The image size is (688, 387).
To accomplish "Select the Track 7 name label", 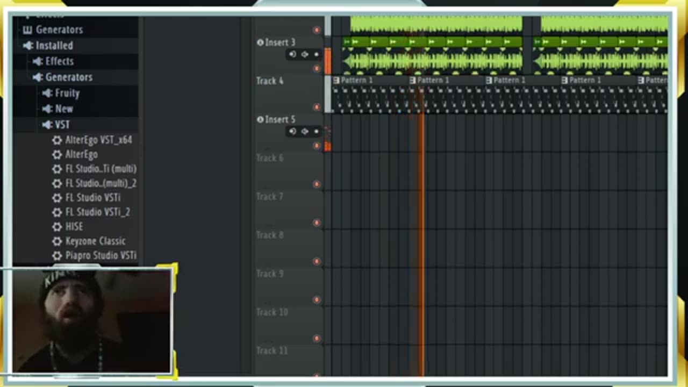I will point(270,197).
